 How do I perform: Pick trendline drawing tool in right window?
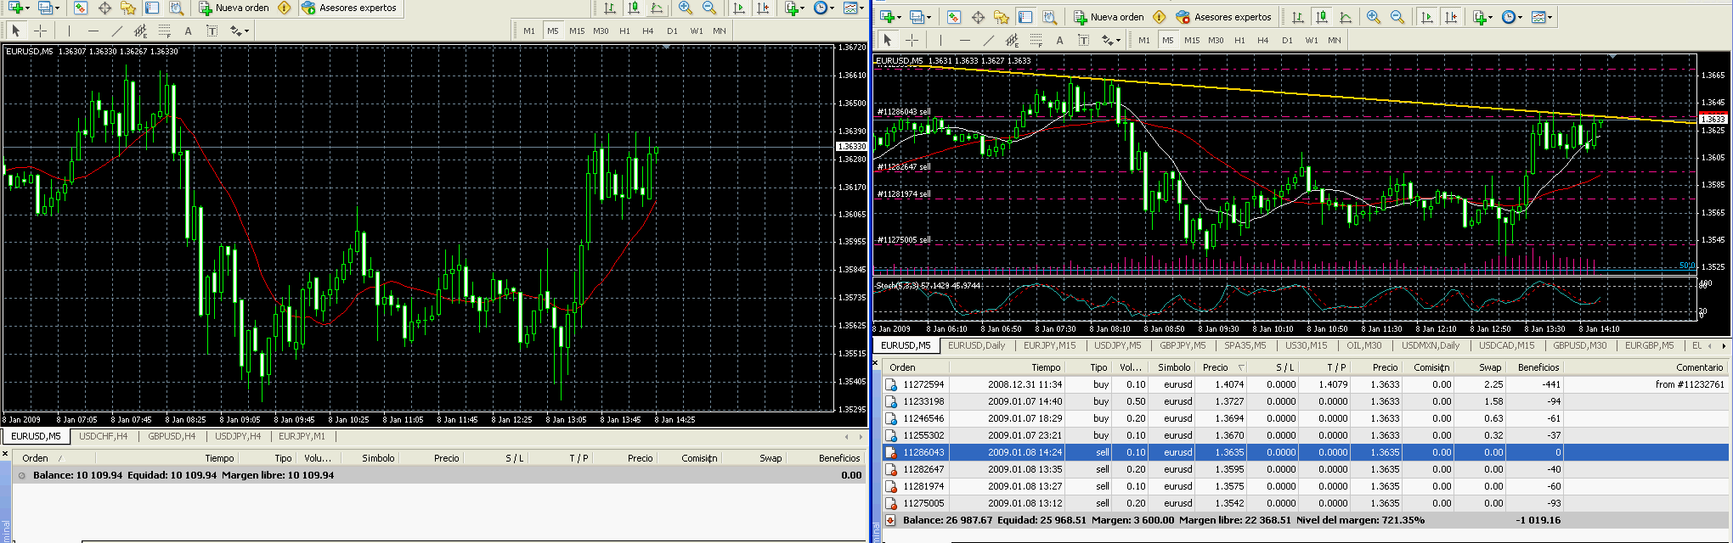coord(988,40)
